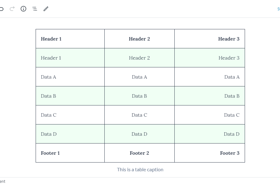Click the green highlighted Header 2 cell
280x185 pixels.
click(139, 58)
